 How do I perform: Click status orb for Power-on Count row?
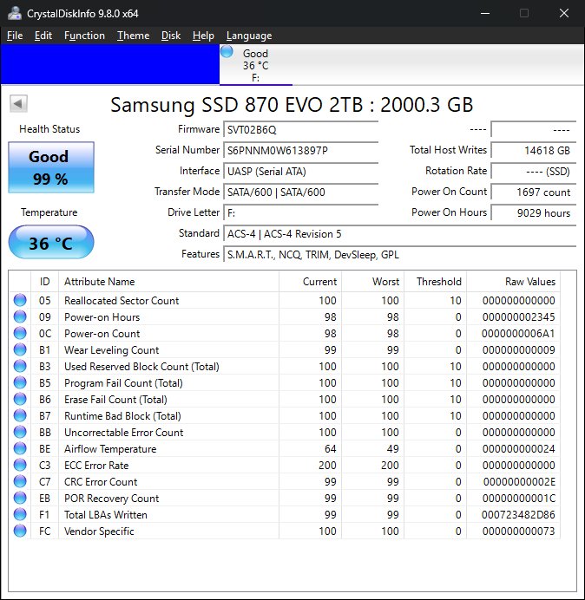tap(20, 333)
